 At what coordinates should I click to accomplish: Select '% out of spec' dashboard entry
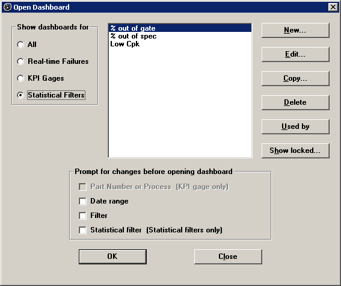pyautogui.click(x=180, y=36)
